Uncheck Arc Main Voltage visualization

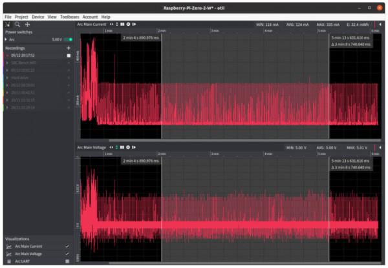click(67, 254)
